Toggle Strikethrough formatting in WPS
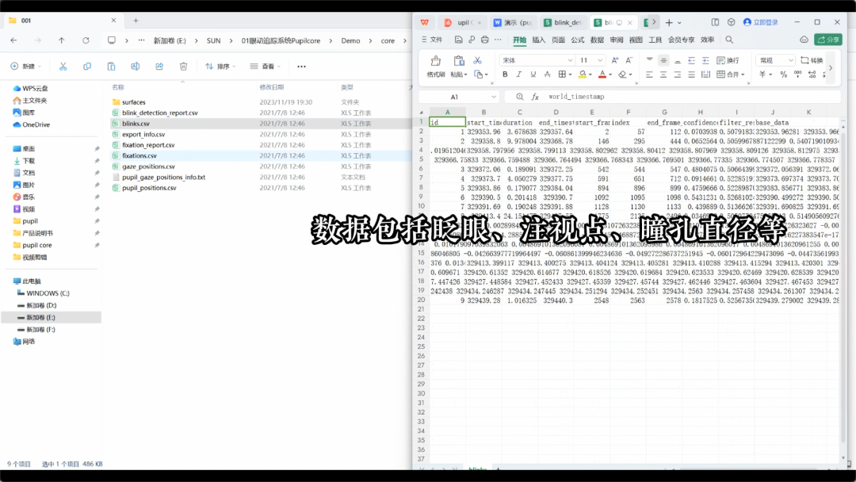The image size is (856, 482). coord(547,75)
